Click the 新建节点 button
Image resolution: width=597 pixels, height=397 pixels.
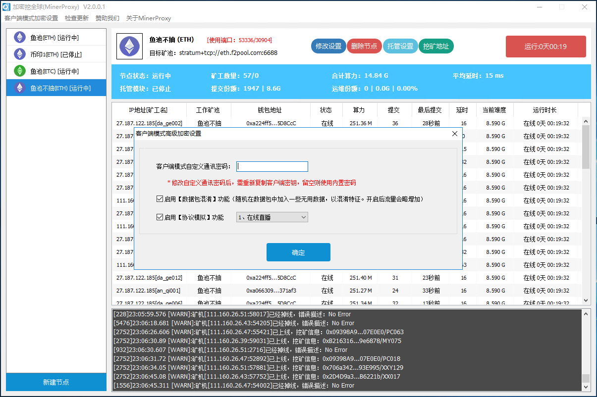(x=56, y=382)
